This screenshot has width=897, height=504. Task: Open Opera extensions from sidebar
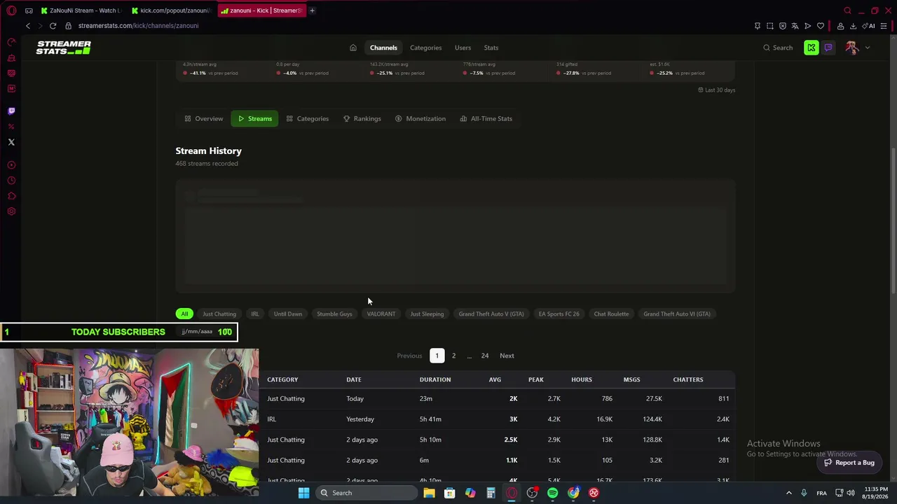(11, 196)
